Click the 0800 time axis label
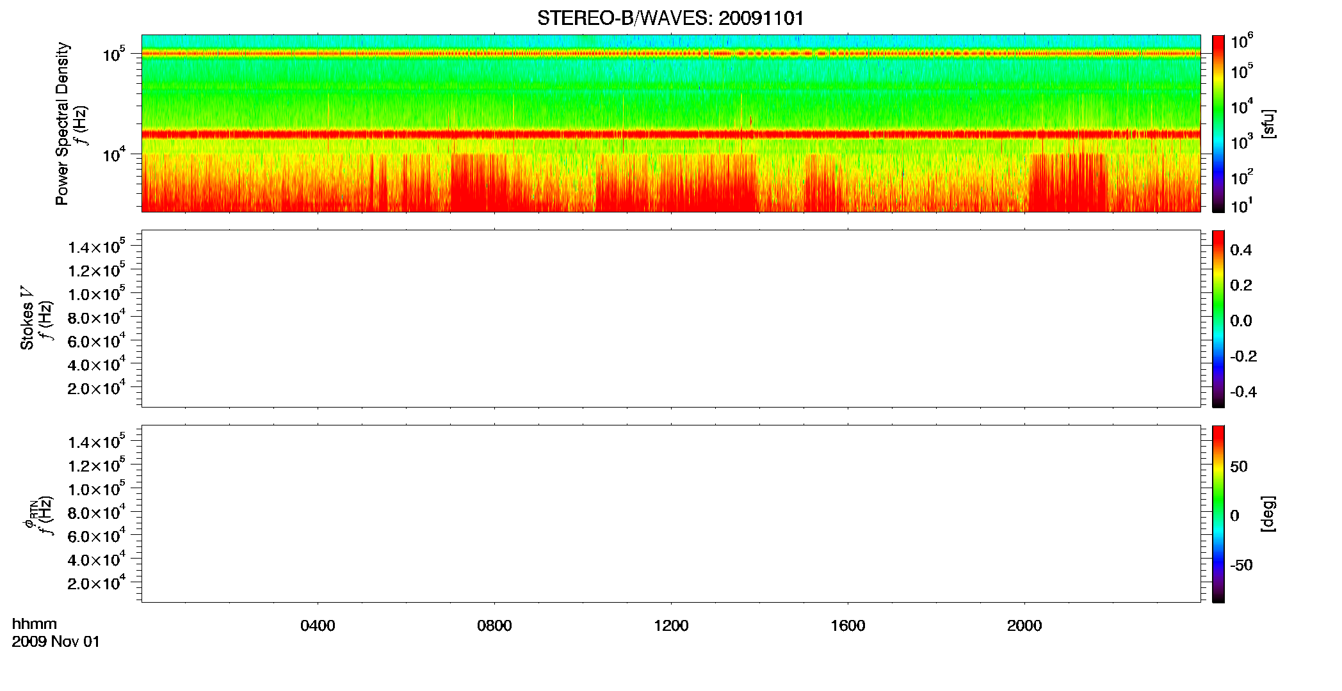This screenshot has width=1342, height=691. pos(494,626)
